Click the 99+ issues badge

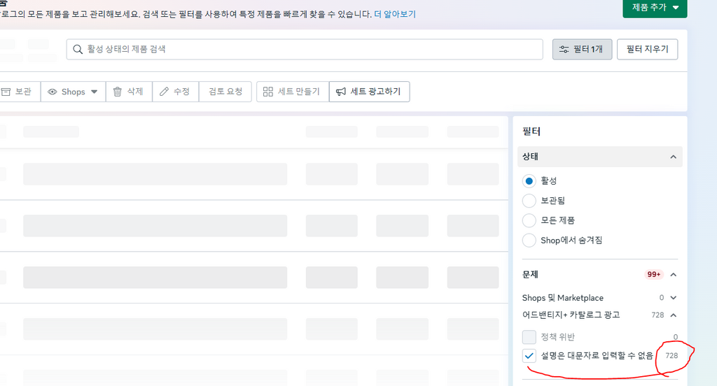point(653,275)
